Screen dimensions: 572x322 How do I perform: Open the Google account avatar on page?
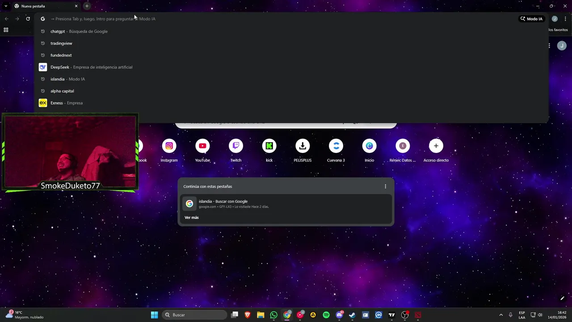[562, 46]
